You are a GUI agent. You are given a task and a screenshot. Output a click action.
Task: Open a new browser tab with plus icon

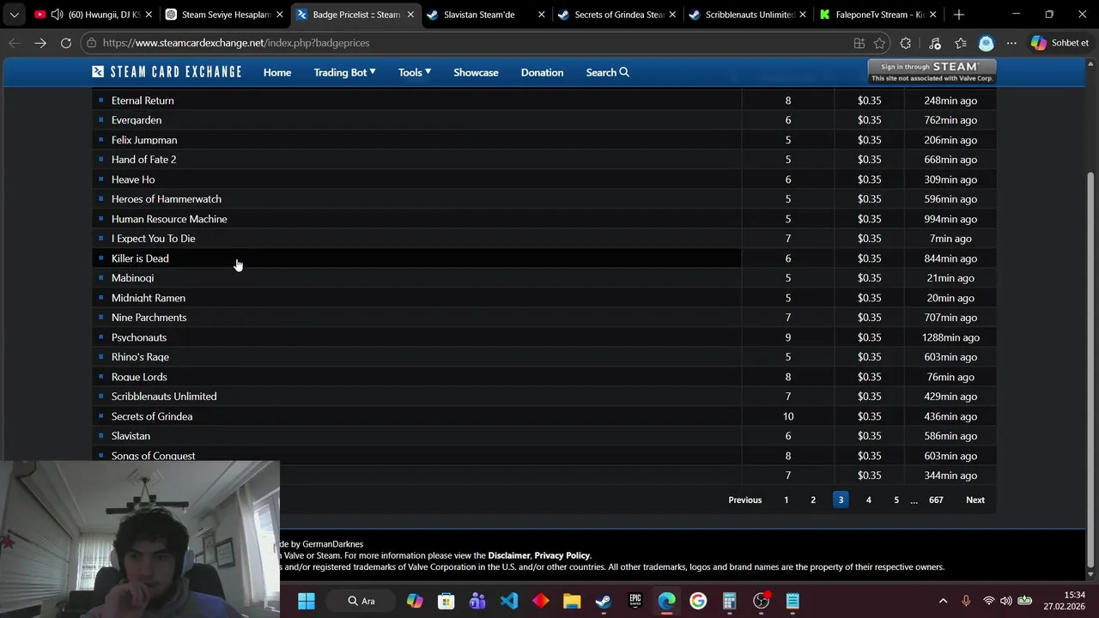coord(959,15)
